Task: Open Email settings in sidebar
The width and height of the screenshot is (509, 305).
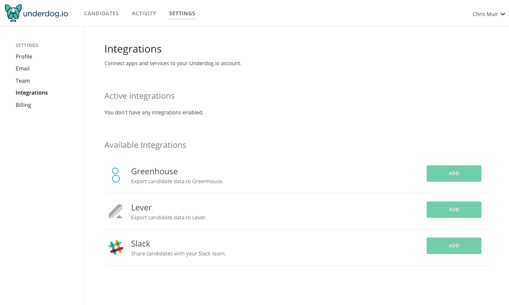Action: coord(23,69)
